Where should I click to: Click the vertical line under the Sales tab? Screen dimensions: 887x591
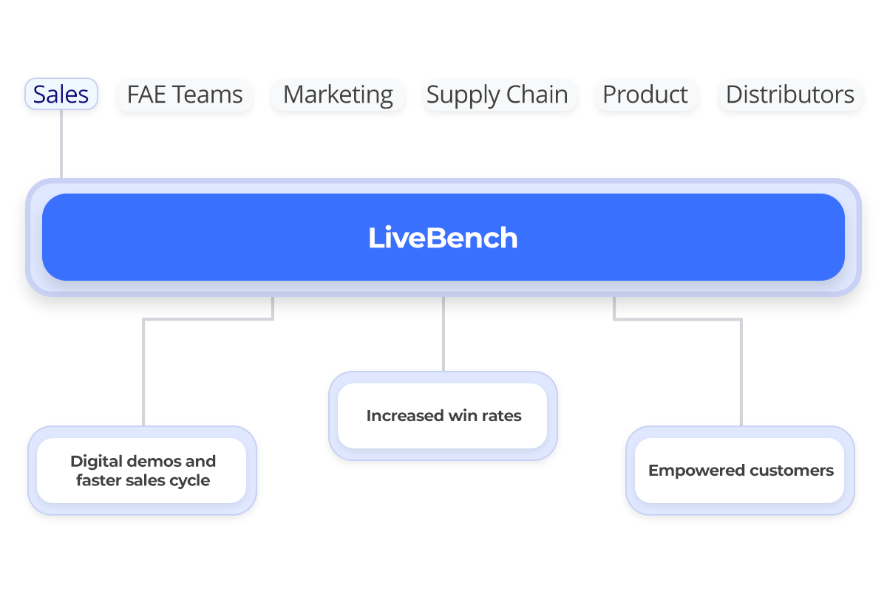click(x=61, y=144)
